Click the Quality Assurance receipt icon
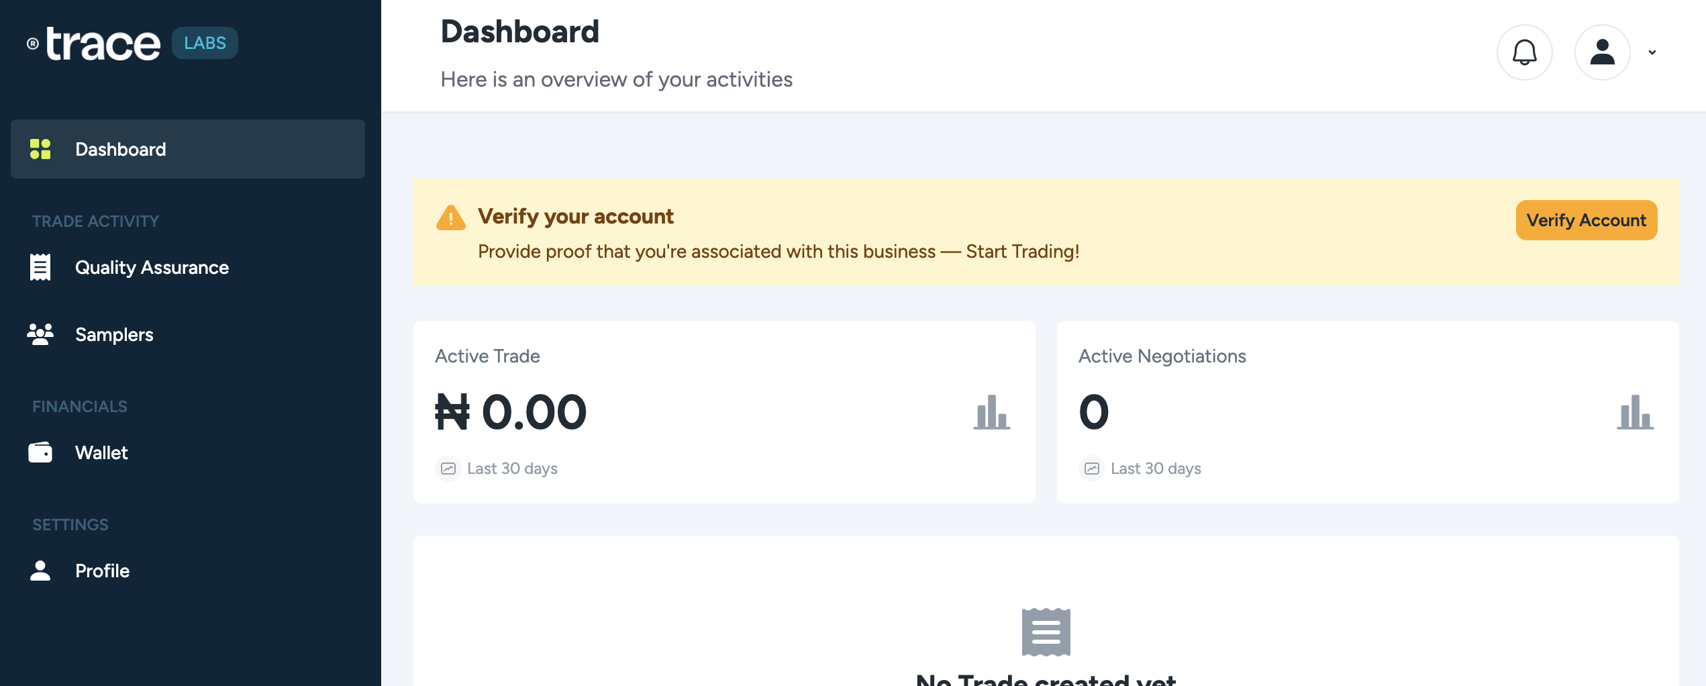 pos(40,267)
